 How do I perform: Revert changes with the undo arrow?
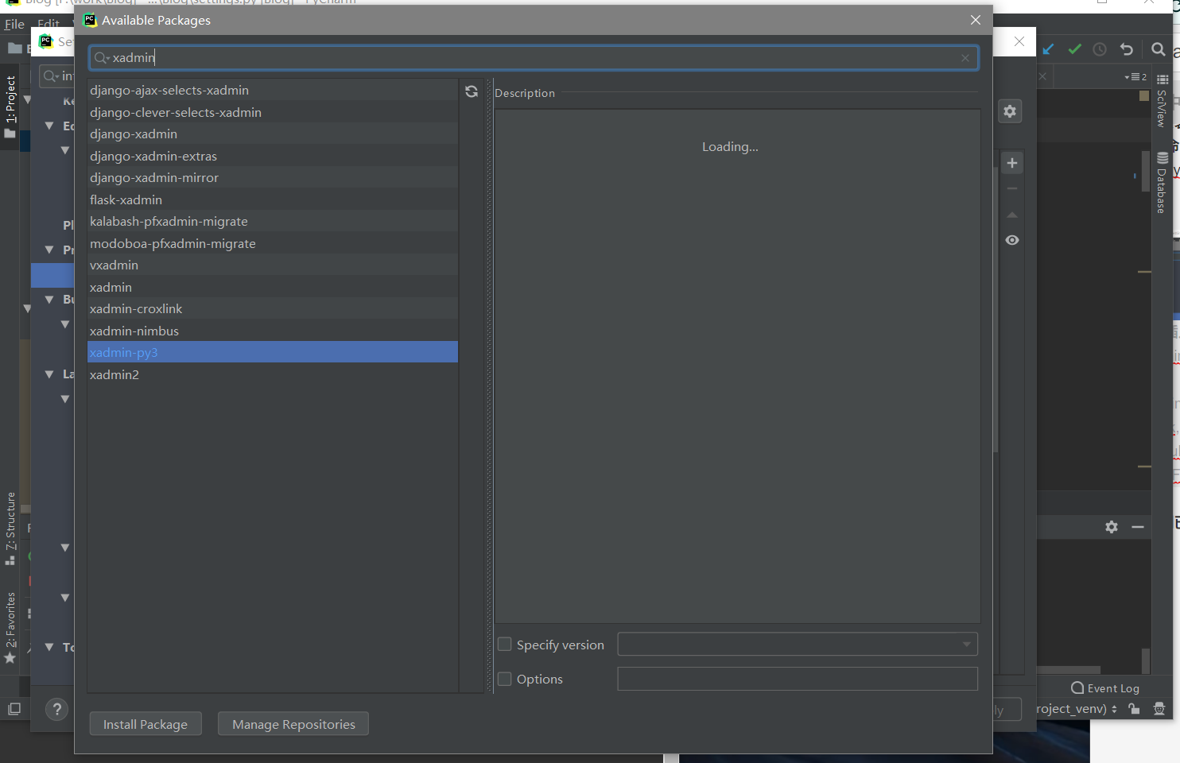coord(1127,49)
